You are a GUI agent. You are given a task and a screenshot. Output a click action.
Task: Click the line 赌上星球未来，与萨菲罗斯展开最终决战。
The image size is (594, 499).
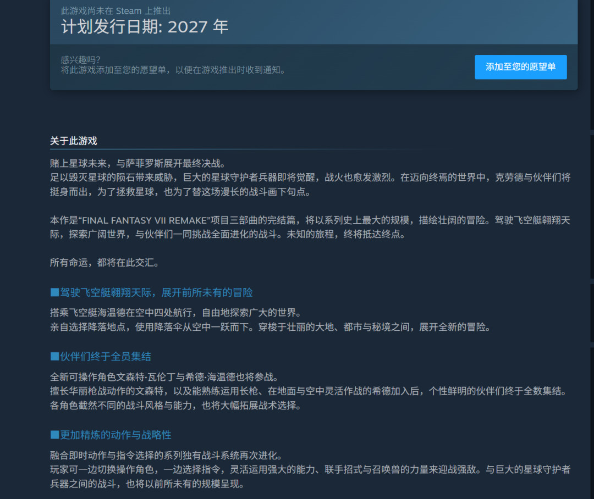coord(139,164)
